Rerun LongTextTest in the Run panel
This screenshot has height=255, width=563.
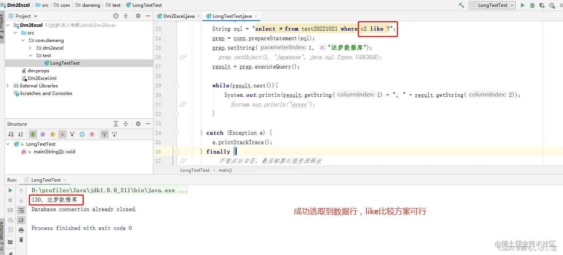point(11,190)
